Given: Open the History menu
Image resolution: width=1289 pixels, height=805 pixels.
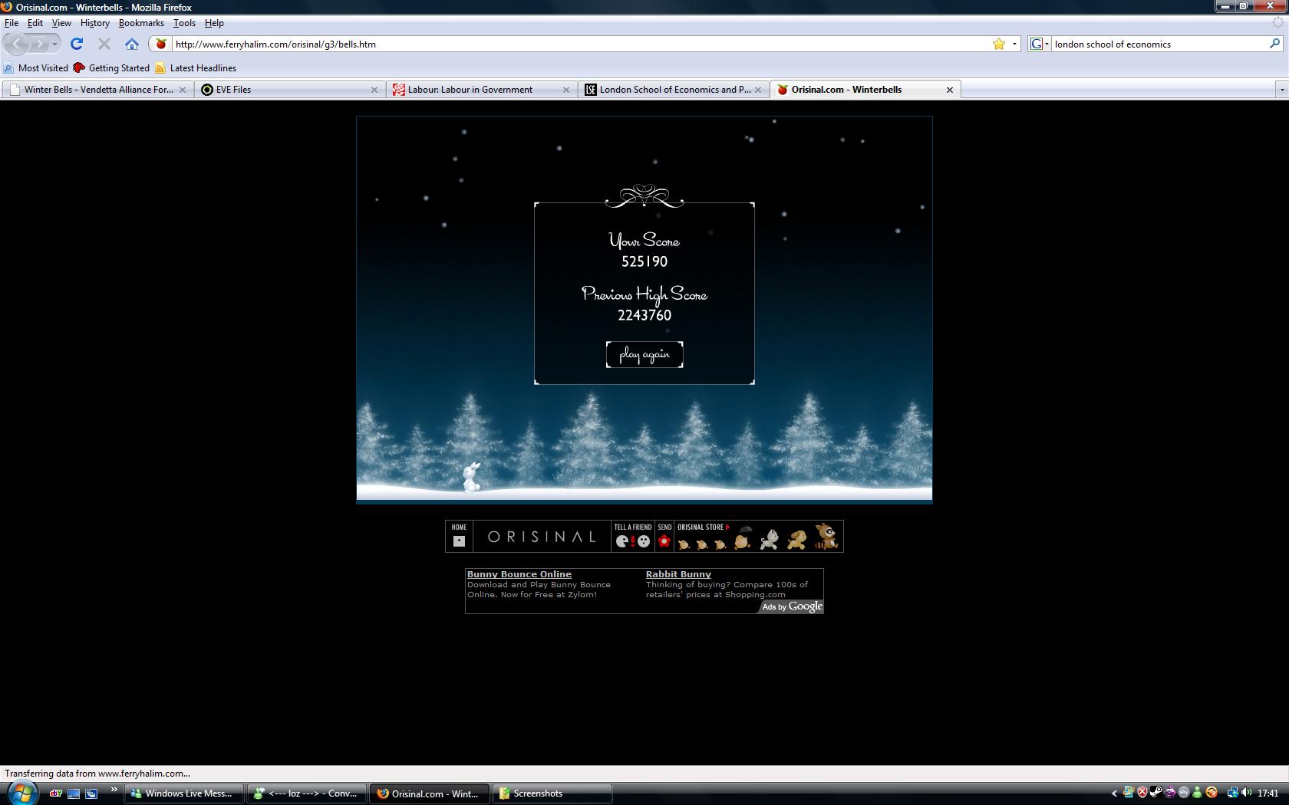Looking at the screenshot, I should [x=95, y=23].
